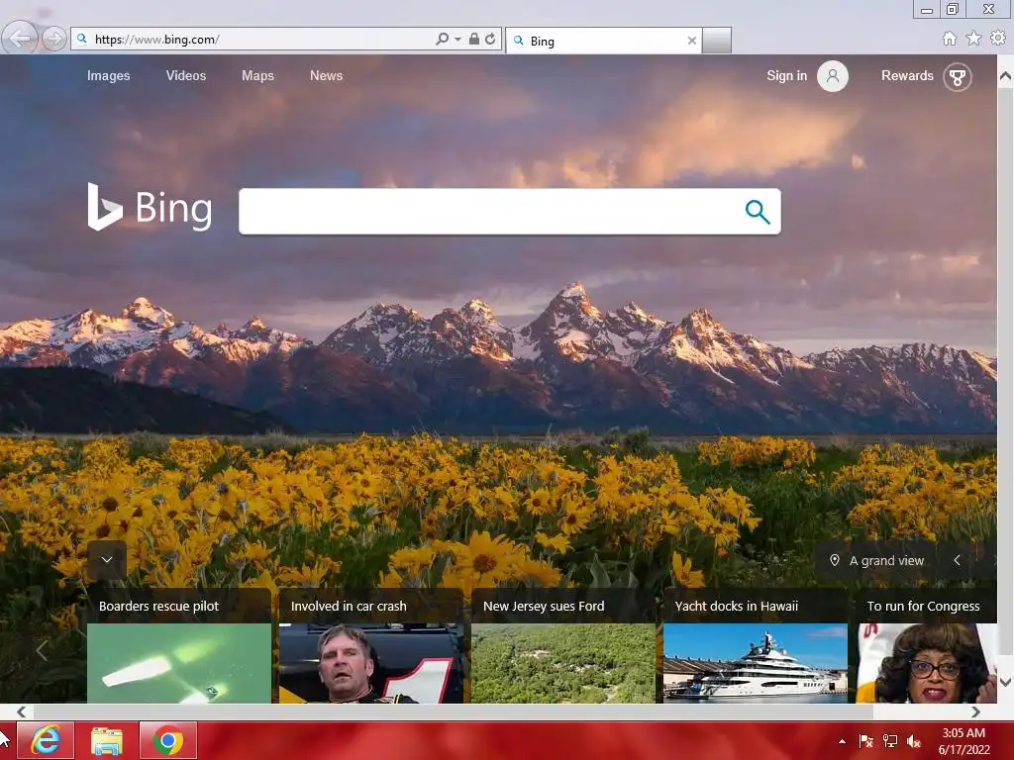Click the horizontal scrollbar left arrow
This screenshot has height=760, width=1014.
[x=22, y=712]
